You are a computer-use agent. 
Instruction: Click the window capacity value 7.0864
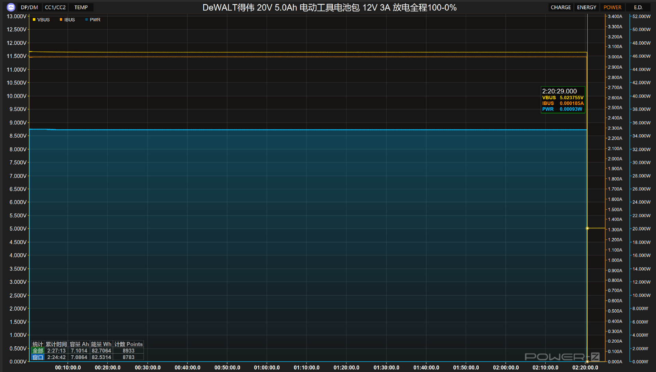[x=79, y=357]
